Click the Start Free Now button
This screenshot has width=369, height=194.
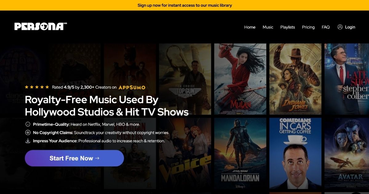coord(74,158)
